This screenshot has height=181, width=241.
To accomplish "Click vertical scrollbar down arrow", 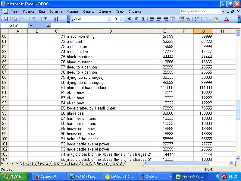I will pyautogui.click(x=238, y=158).
